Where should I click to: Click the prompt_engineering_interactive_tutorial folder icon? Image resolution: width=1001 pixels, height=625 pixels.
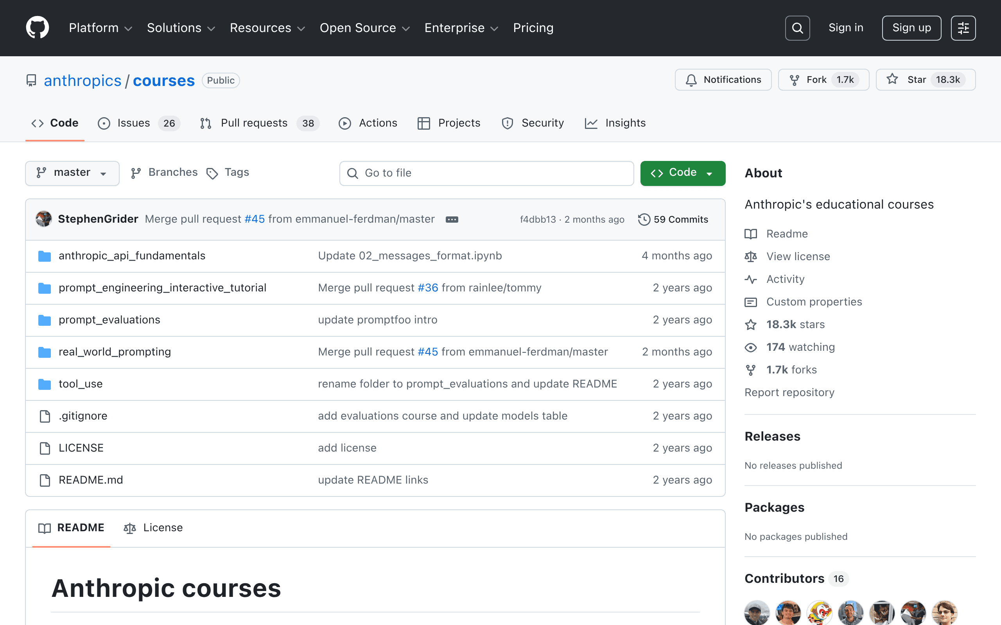(44, 288)
